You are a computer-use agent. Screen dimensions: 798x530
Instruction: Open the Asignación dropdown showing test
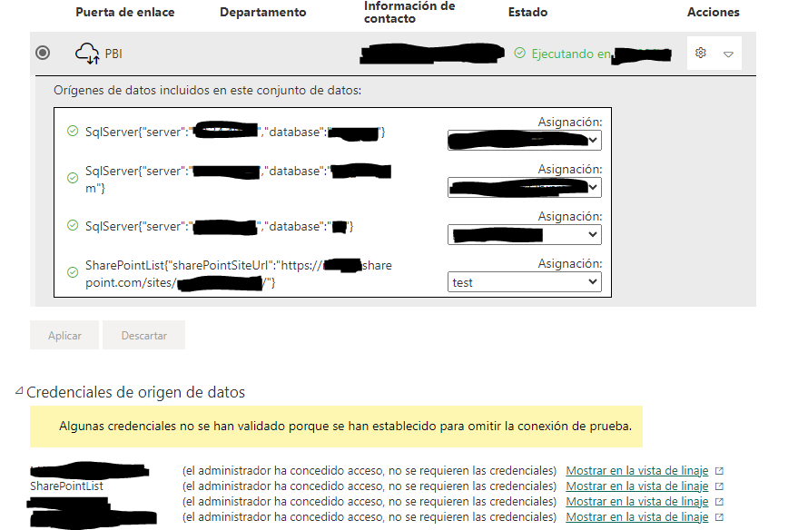524,282
